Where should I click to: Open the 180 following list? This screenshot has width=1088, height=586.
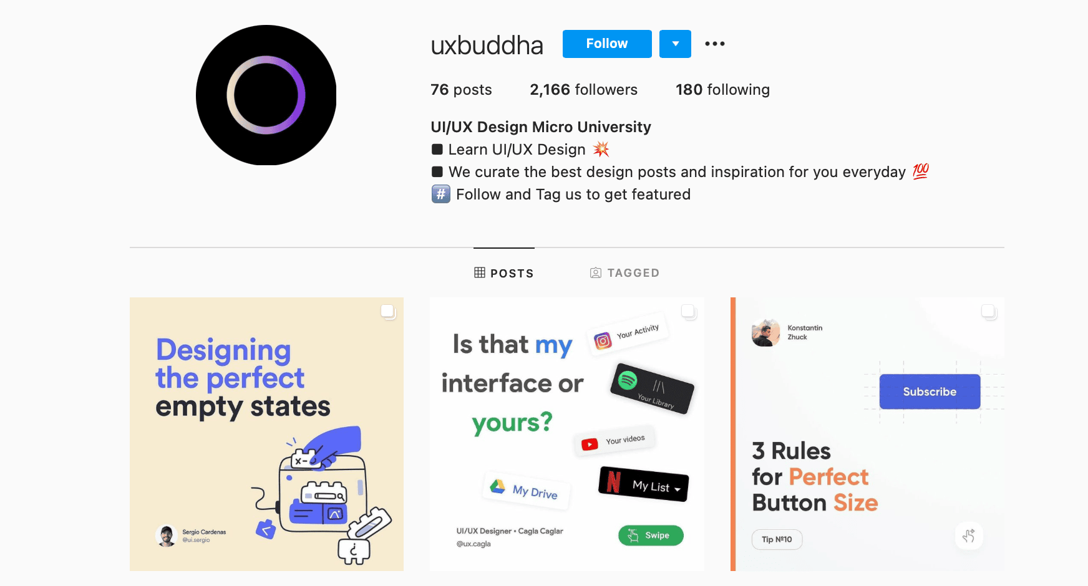(x=722, y=90)
